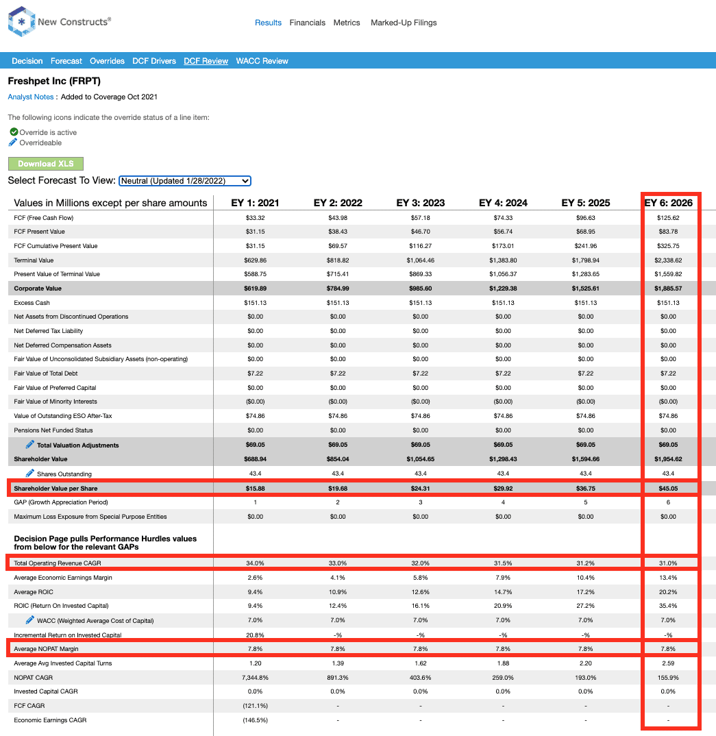This screenshot has height=736, width=716.
Task: Click the EY 5: 2025 column header
Action: pyautogui.click(x=586, y=203)
